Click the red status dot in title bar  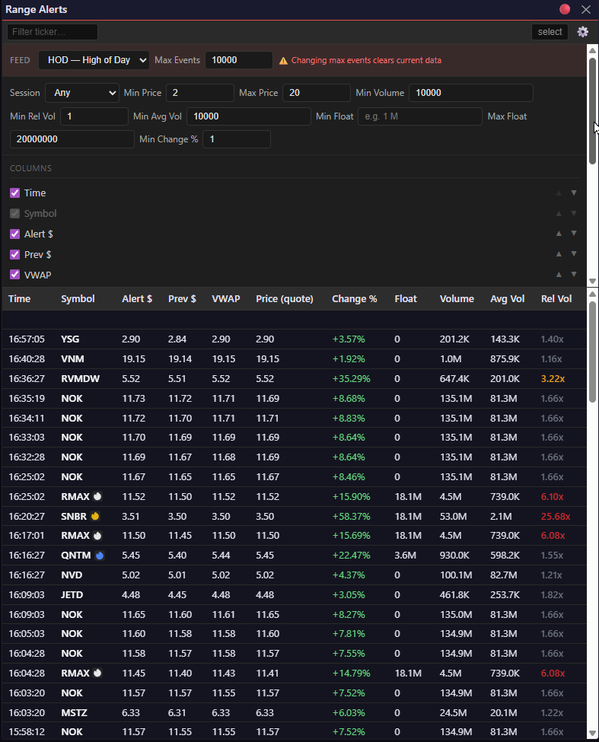pos(565,10)
